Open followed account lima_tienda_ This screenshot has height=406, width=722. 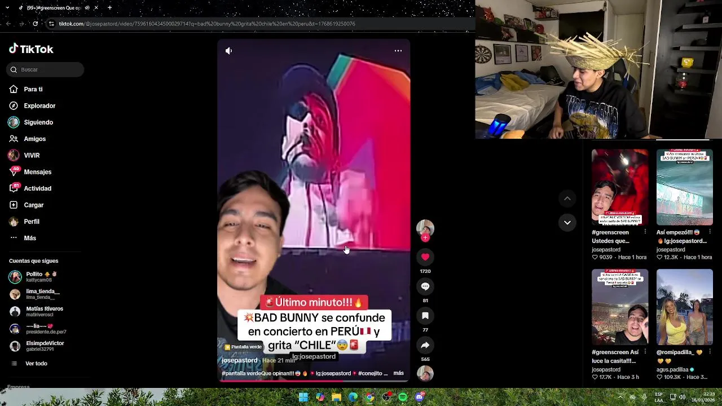34,294
